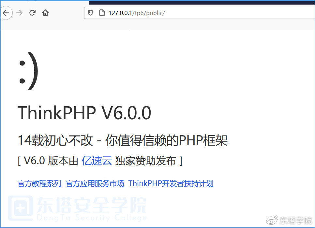Open the browser home page
The width and height of the screenshot is (315, 228).
[45, 13]
